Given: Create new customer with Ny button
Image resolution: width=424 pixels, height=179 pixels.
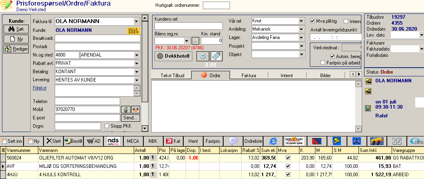Looking at the screenshot, I should (x=16, y=39).
